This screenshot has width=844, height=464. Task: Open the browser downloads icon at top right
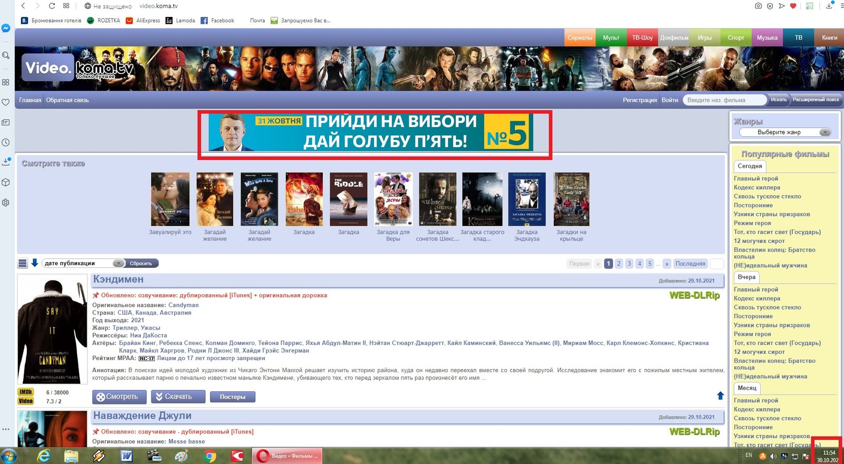pos(829,6)
